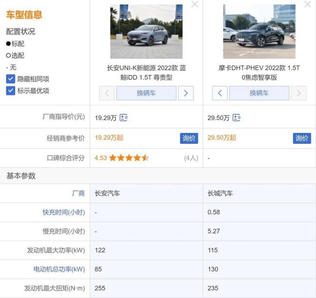316x298 pixels.
Task: Click the 口碑综合评分 row label
Action: [66, 158]
